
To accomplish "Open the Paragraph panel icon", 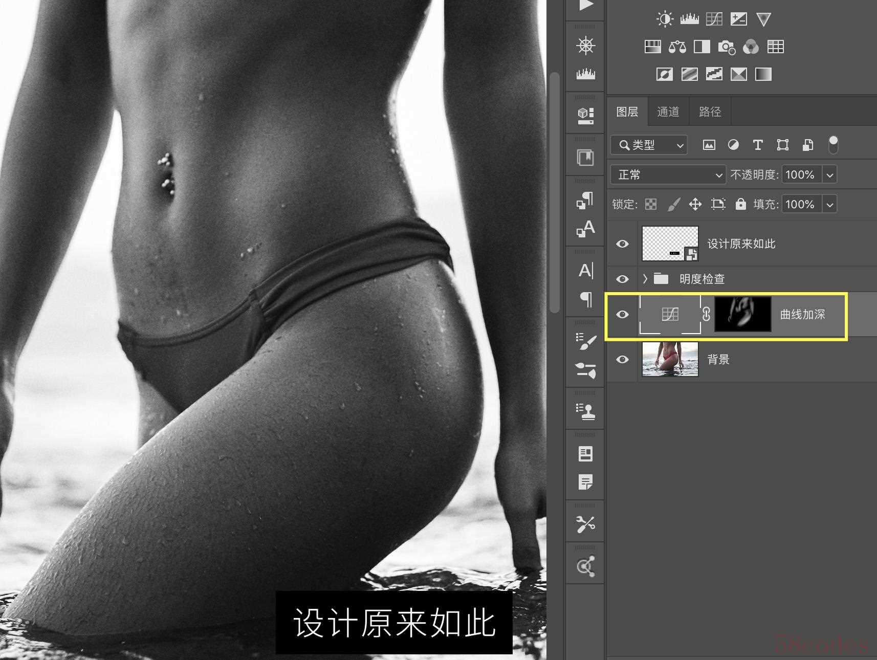I will coord(586,299).
